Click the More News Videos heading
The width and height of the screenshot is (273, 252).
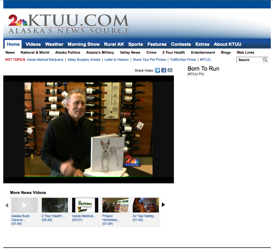coord(28,193)
